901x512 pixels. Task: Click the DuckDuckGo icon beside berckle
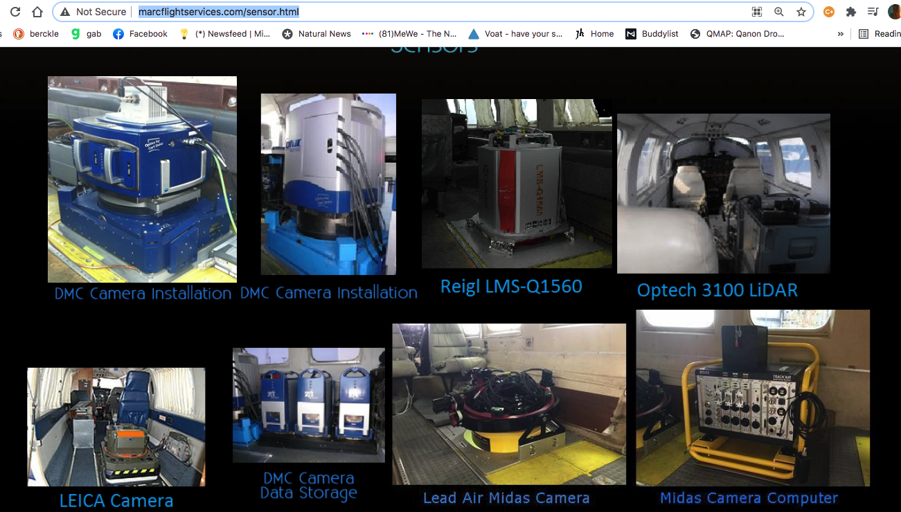(x=19, y=34)
